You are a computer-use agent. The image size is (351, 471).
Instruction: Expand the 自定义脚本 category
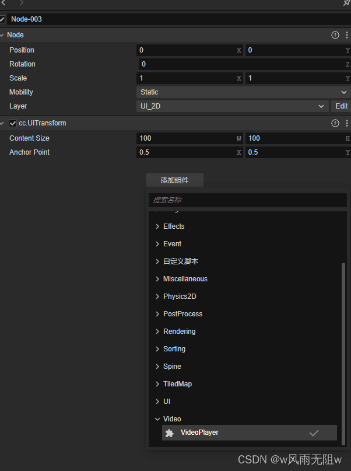[157, 261]
